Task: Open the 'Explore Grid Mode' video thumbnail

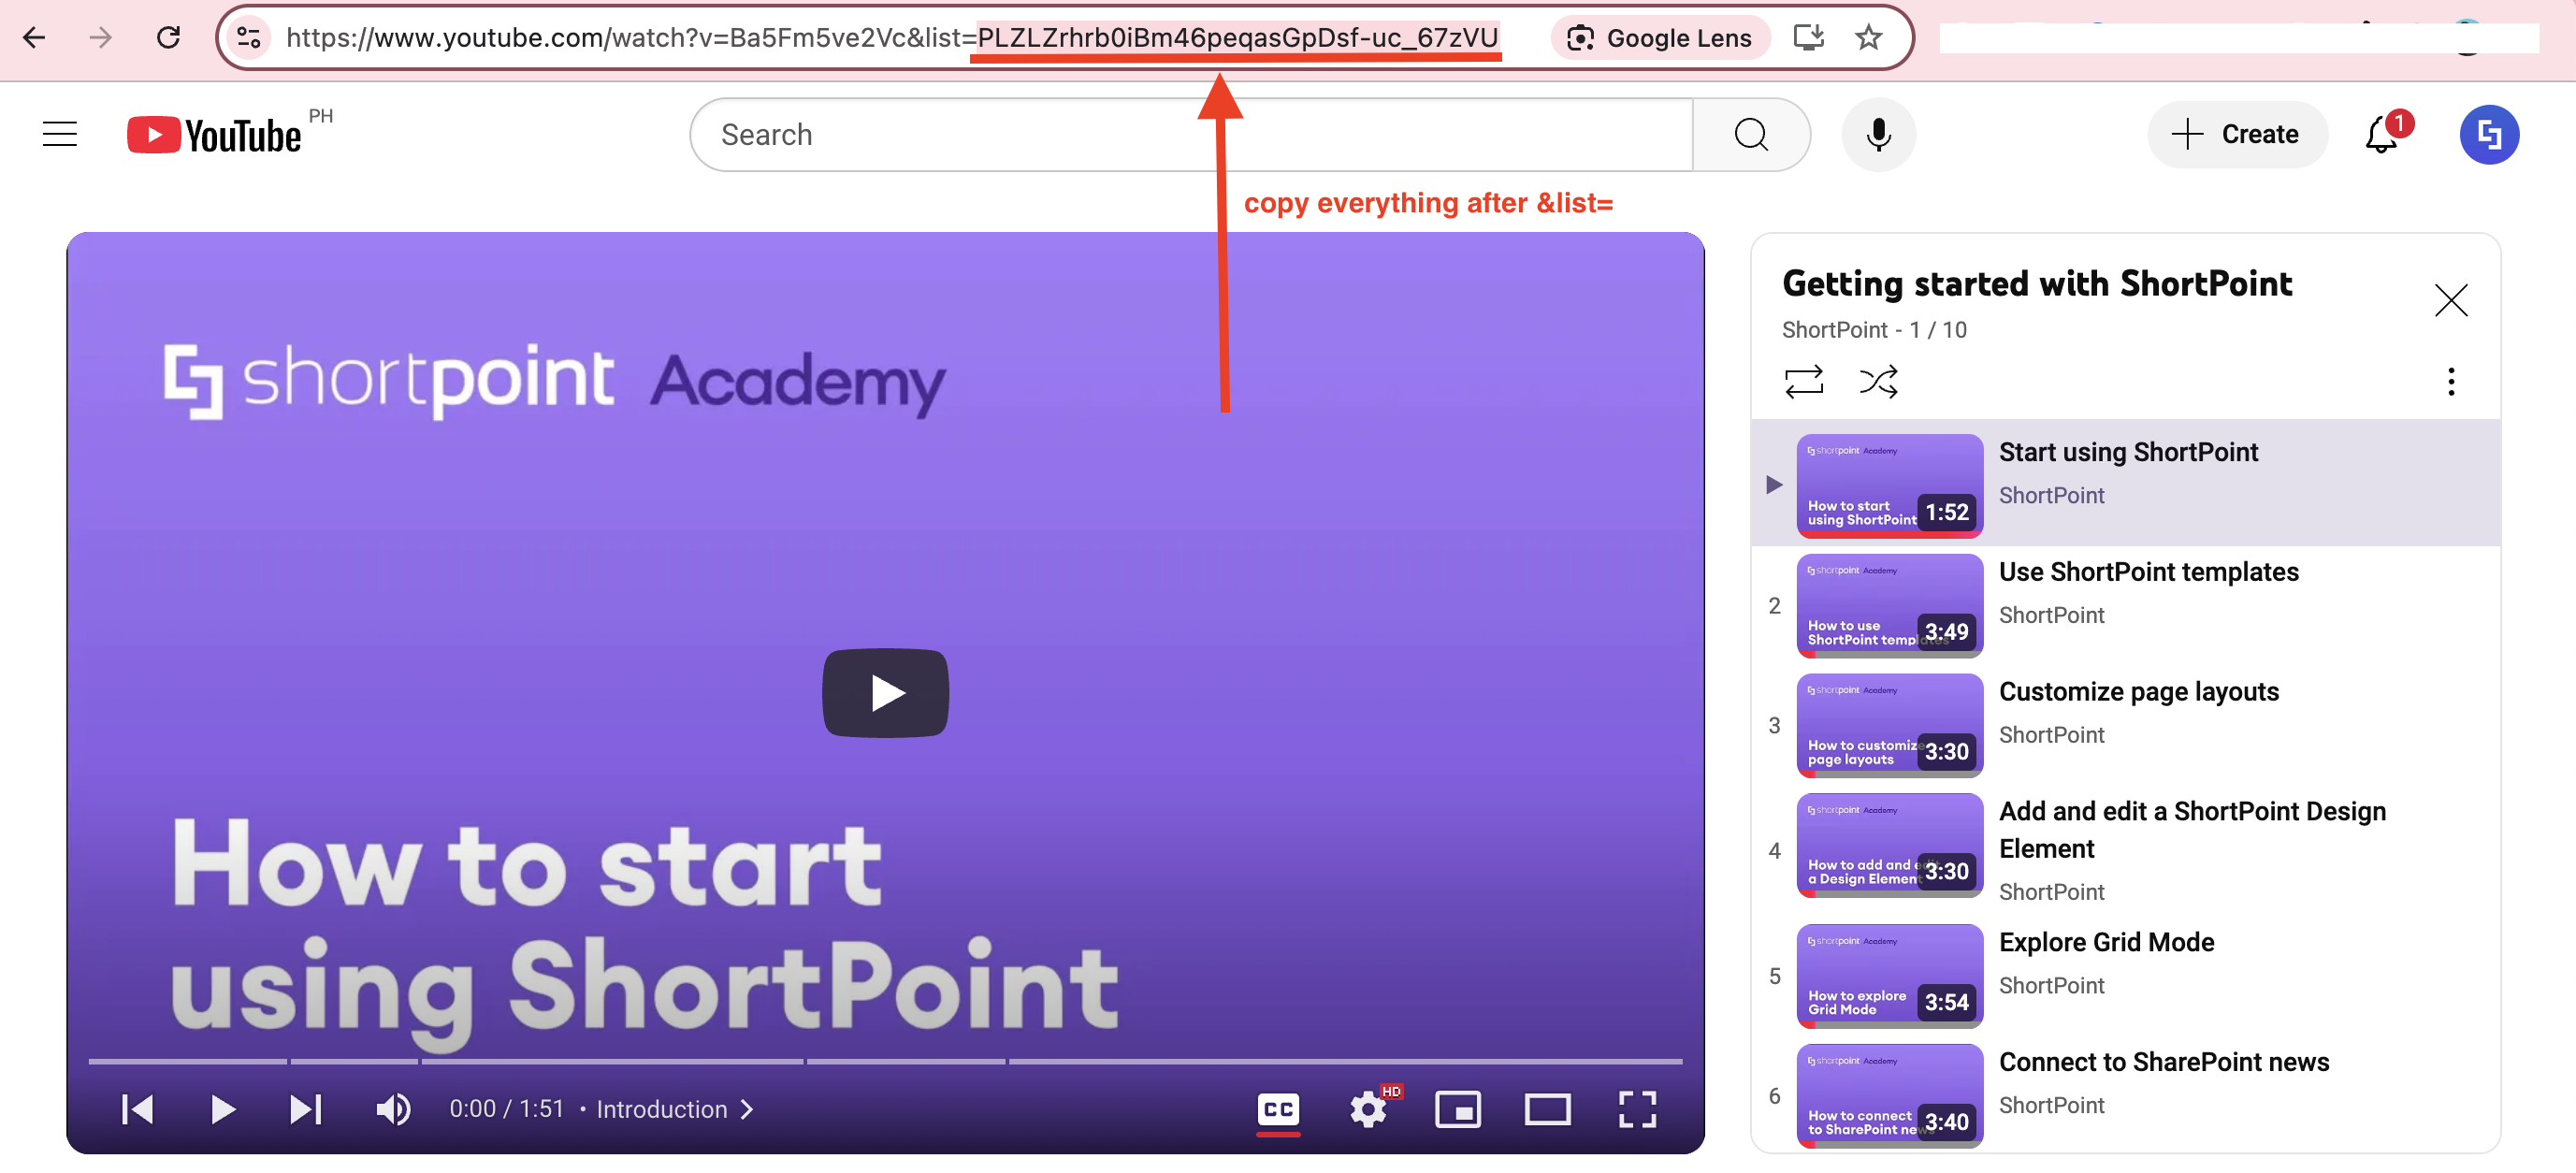Action: pos(1889,975)
